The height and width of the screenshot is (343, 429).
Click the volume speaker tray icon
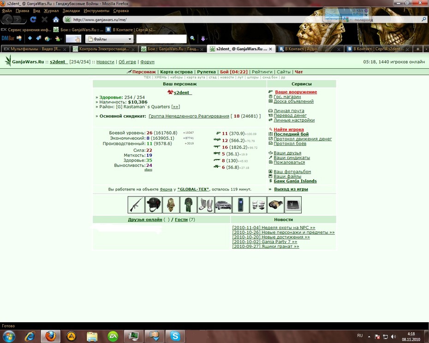click(x=393, y=337)
